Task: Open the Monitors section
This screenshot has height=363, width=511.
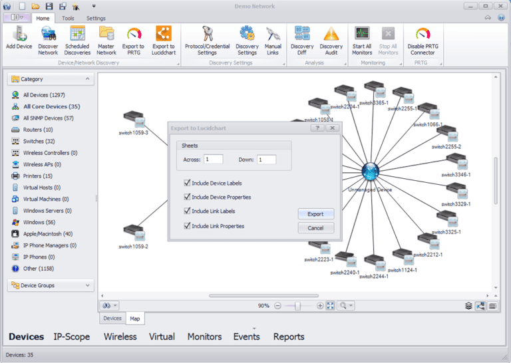Action: 204,336
